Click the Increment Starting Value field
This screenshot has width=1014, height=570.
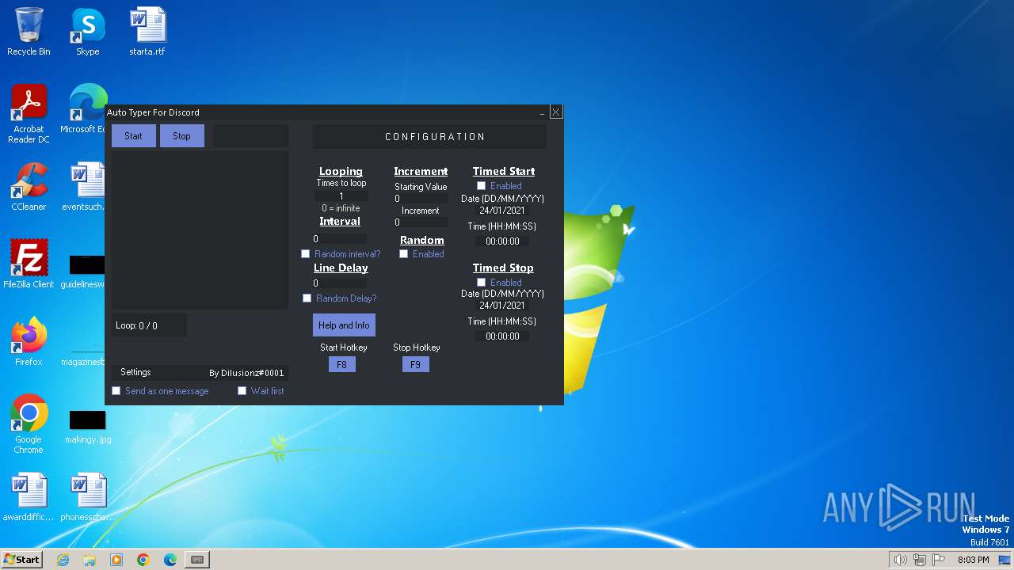421,199
